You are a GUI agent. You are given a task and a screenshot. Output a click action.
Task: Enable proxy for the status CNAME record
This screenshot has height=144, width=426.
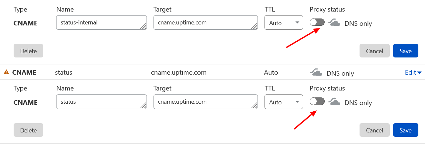click(x=317, y=102)
